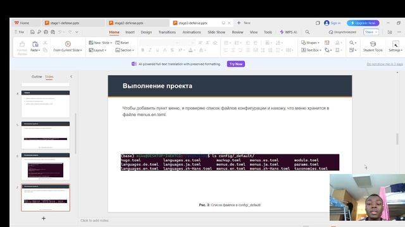Screen dimensions: 405x227
Task: Toggle Underline formatting
Action: click(158, 50)
